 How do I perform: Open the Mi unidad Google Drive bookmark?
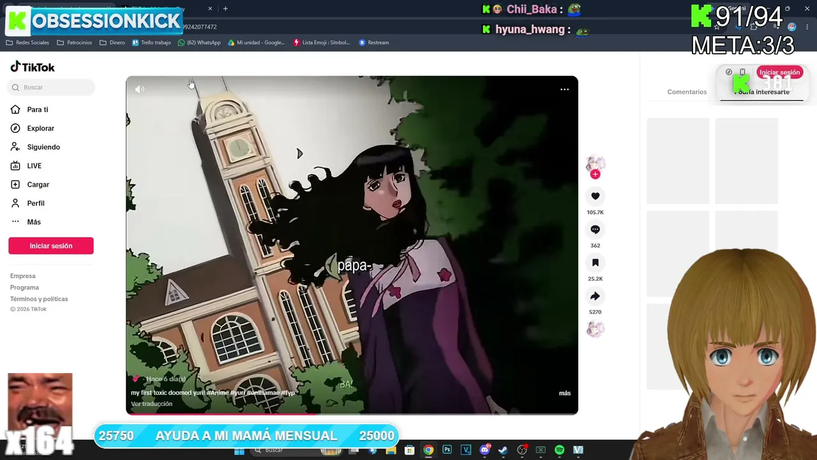click(257, 43)
